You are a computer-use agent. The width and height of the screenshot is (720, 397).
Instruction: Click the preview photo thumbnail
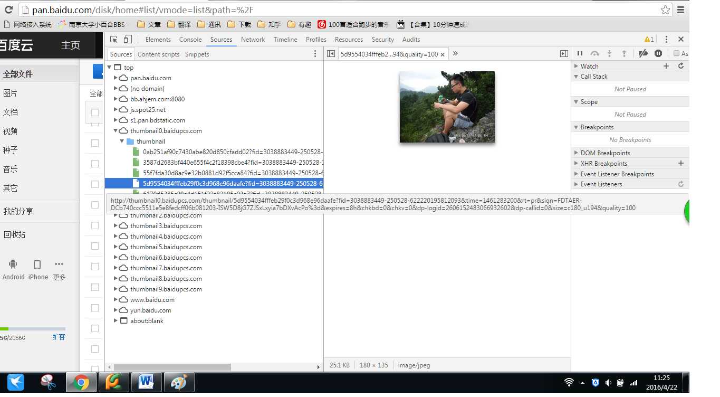pos(447,107)
